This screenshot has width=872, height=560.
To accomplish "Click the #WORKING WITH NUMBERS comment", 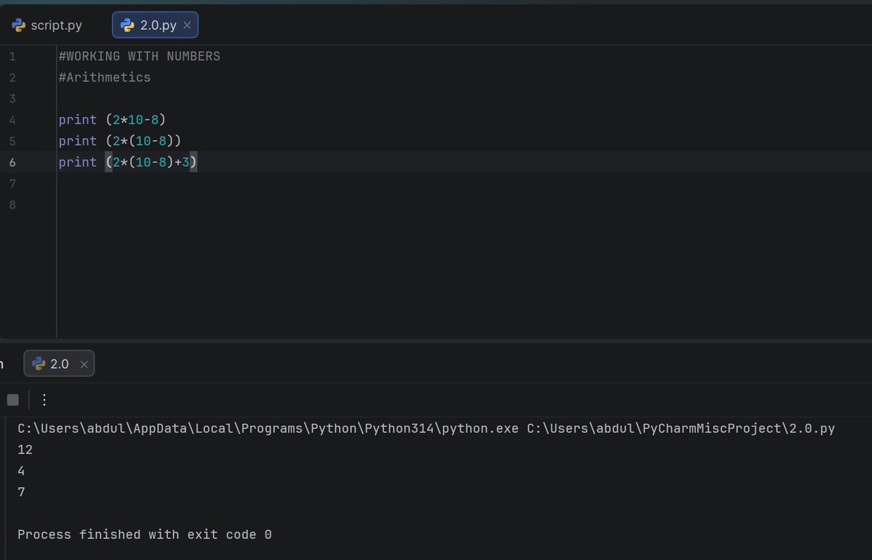I will (x=140, y=56).
